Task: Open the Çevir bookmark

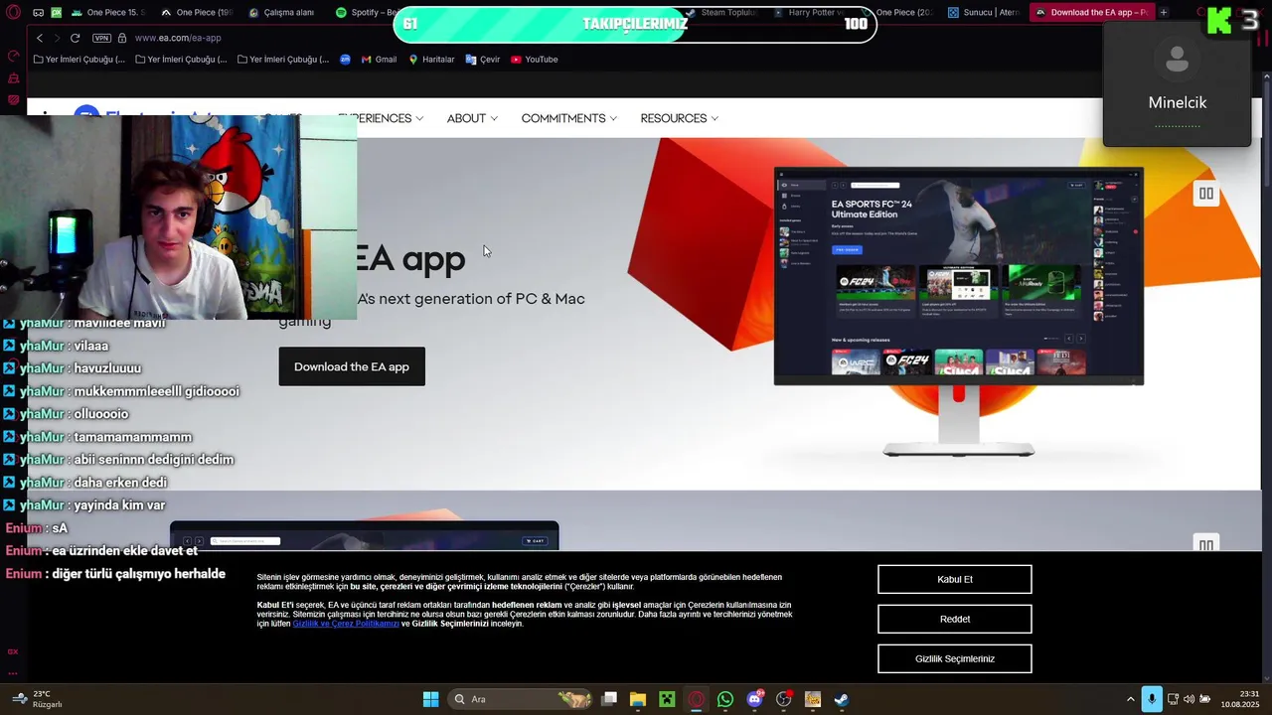Action: click(483, 60)
